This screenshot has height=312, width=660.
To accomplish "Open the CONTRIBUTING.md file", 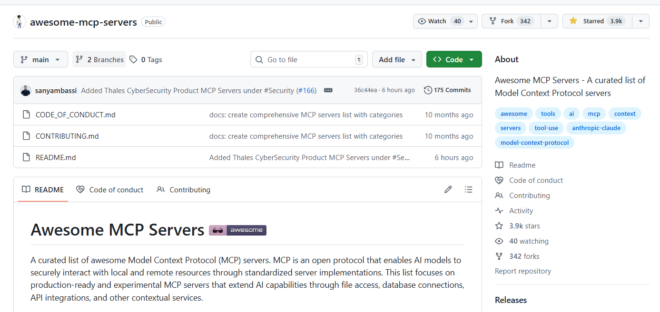I will (67, 136).
